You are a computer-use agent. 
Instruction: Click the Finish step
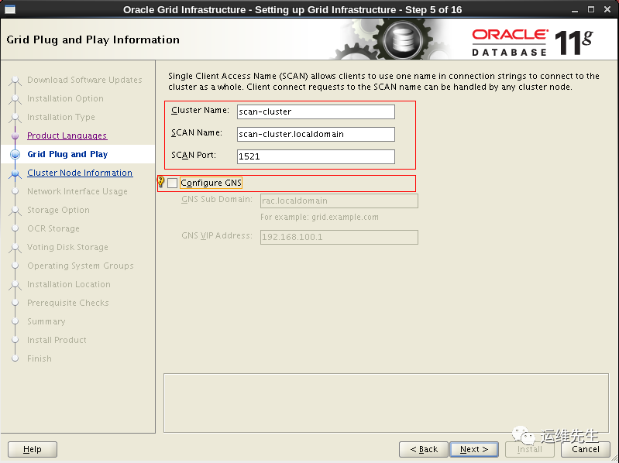pos(39,358)
